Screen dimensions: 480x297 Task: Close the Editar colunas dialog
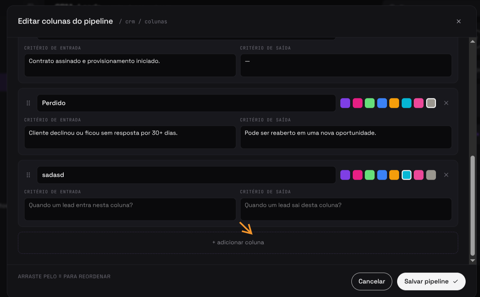pos(458,21)
